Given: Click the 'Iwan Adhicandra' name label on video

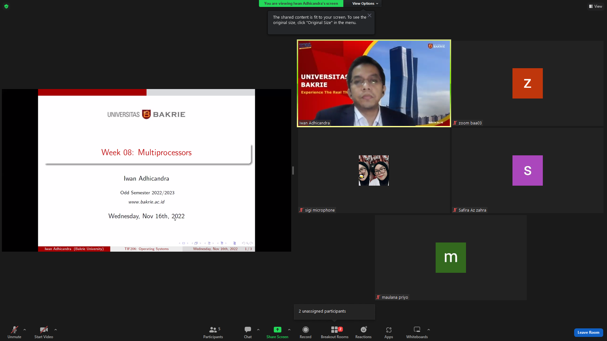Looking at the screenshot, I should [315, 123].
